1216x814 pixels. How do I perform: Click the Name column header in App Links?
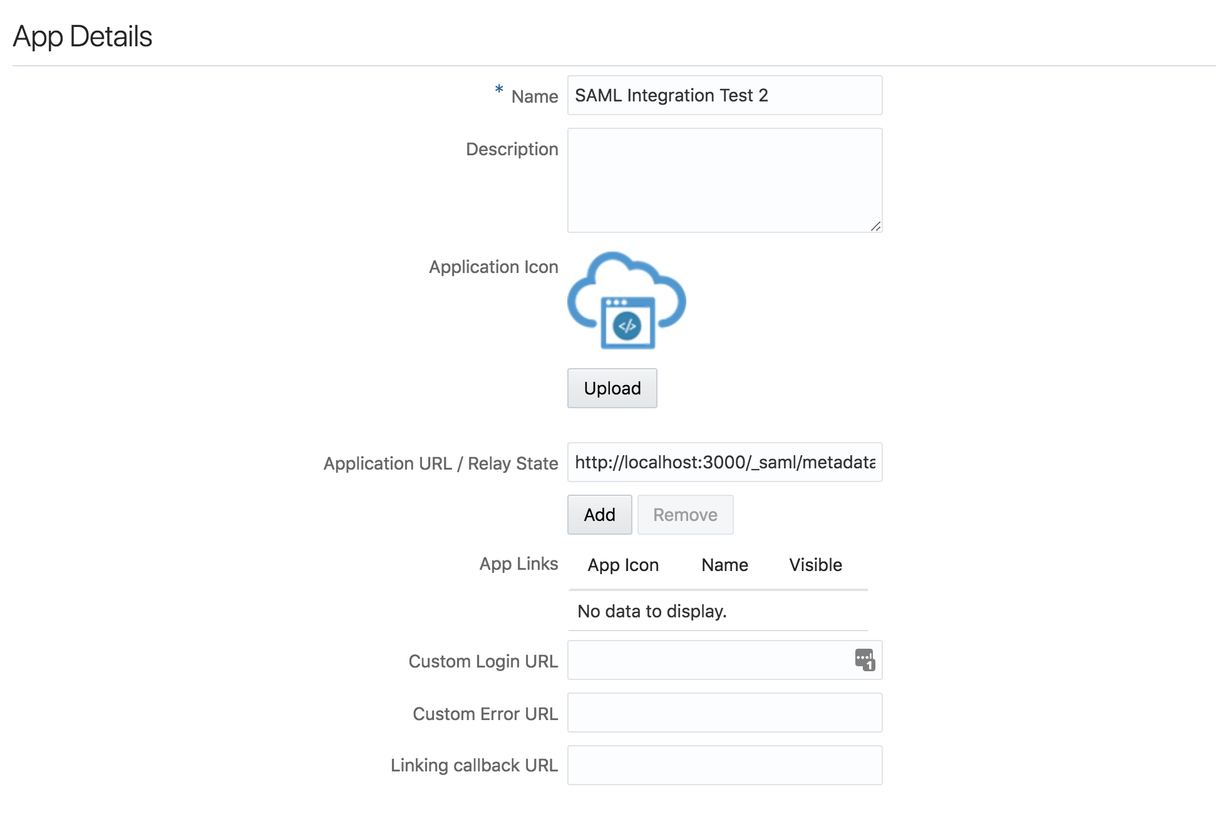coord(724,565)
